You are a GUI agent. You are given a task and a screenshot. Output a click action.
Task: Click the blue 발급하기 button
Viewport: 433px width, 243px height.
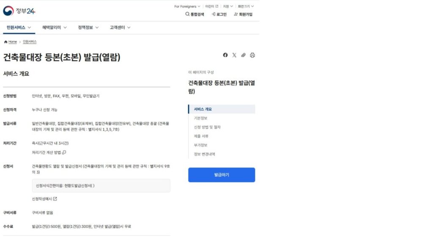coord(222,175)
